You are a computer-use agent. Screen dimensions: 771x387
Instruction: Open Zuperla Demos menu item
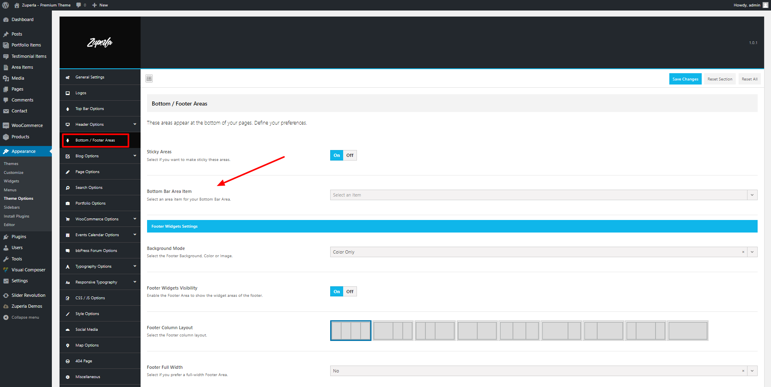pos(26,306)
